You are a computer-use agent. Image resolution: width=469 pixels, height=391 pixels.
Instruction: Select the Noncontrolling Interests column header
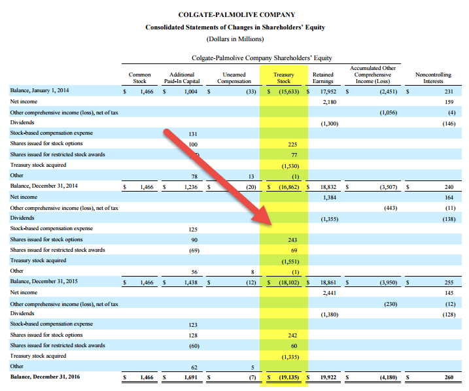(x=433, y=78)
